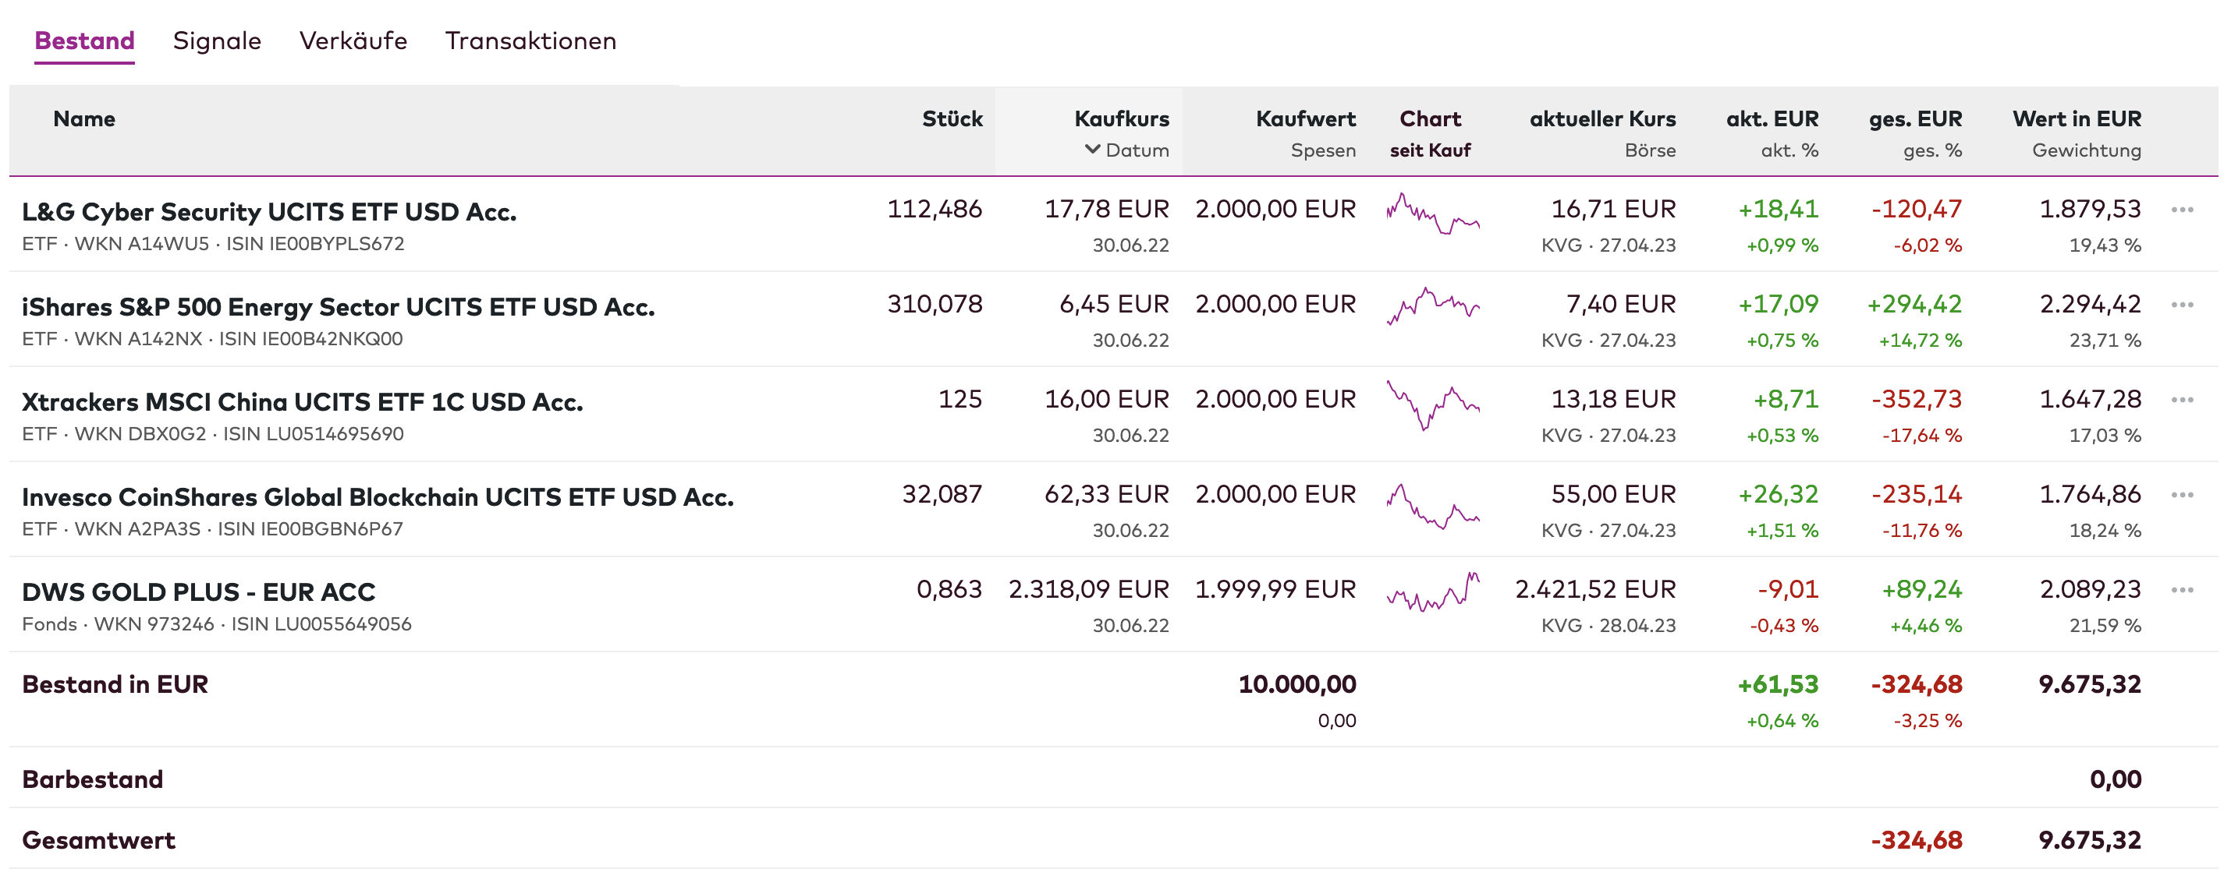This screenshot has height=890, width=2231.
Task: Open three-dot menu for Invesco Blockchain row
Action: coord(2181,496)
